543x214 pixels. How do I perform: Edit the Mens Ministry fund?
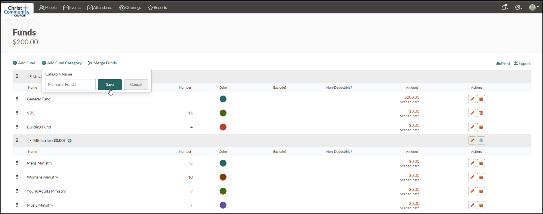[472, 163]
